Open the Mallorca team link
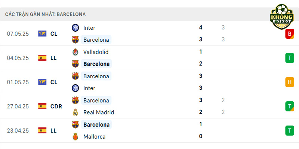The height and width of the screenshot is (149, 299). [x=95, y=136]
